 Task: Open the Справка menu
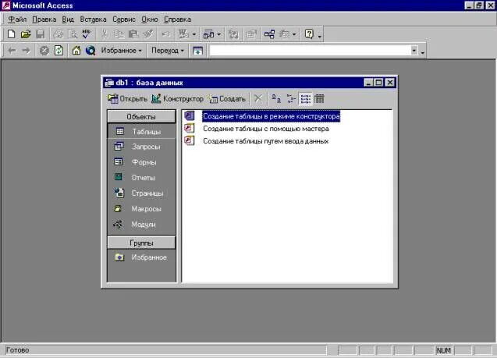tap(178, 19)
